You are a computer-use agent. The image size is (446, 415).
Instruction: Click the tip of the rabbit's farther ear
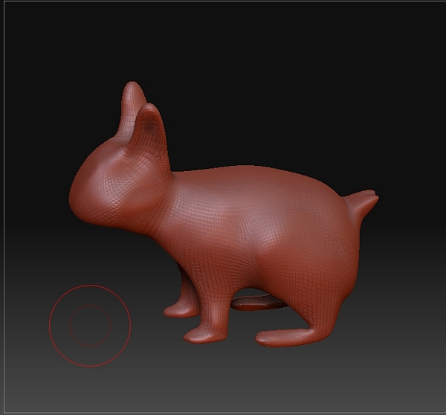click(133, 86)
